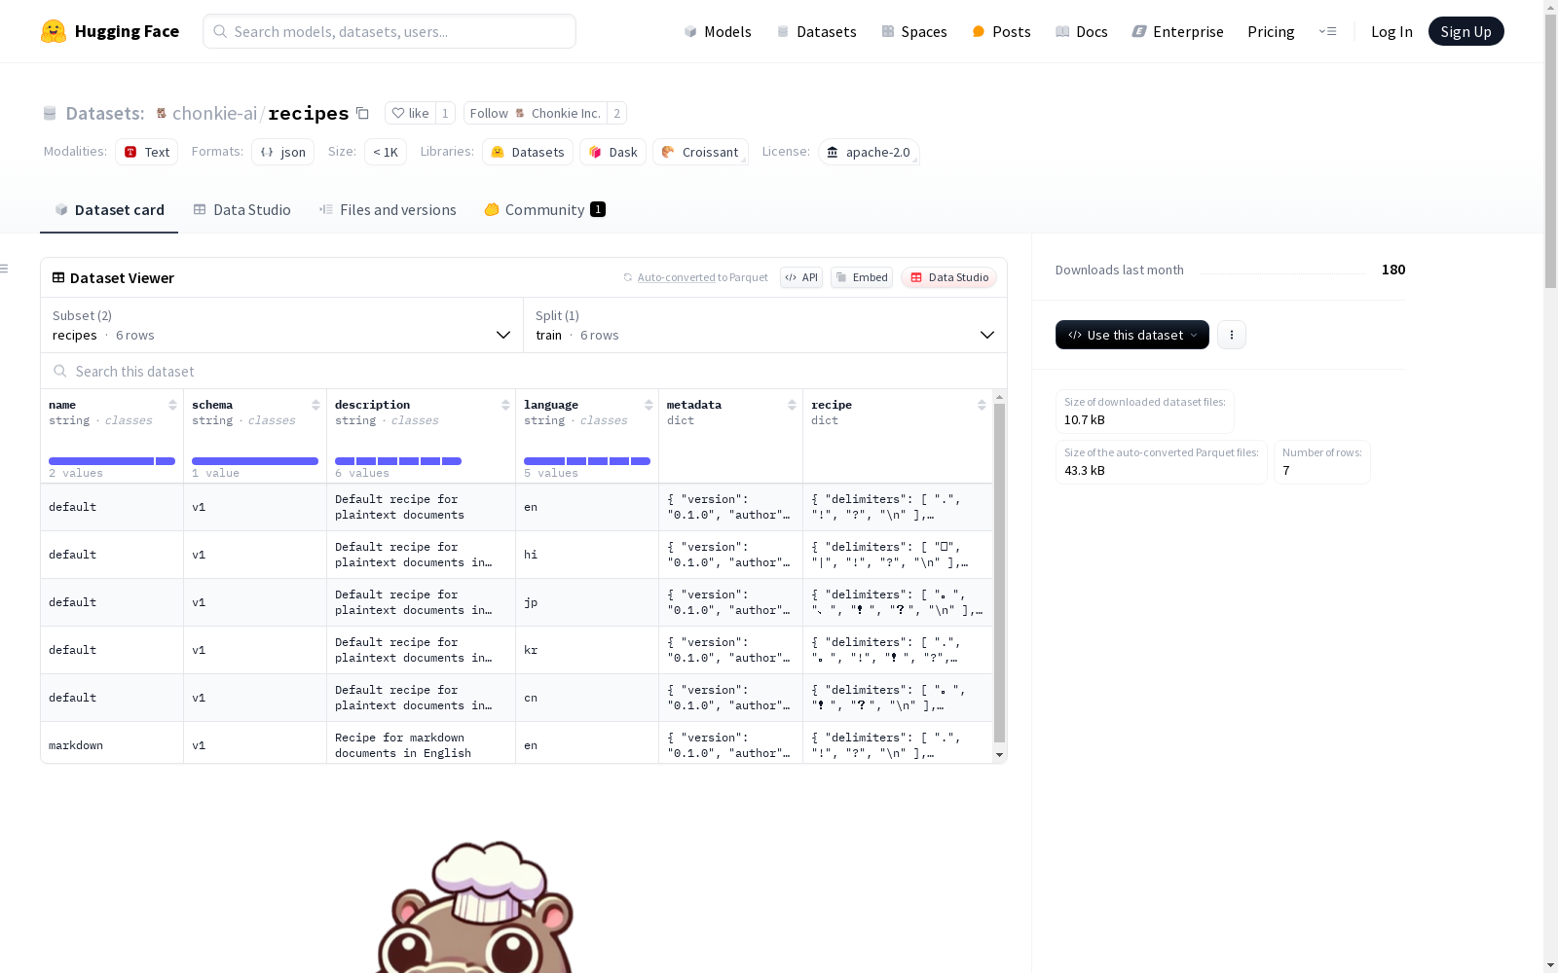
Task: Click the json format tag
Action: click(283, 152)
